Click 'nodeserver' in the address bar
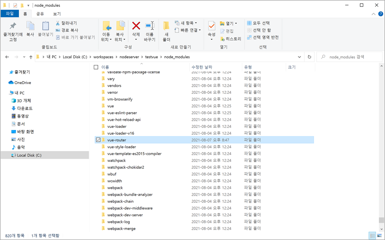 pyautogui.click(x=129, y=57)
